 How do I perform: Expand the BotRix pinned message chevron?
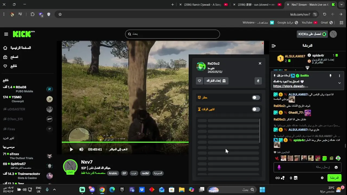(339, 83)
